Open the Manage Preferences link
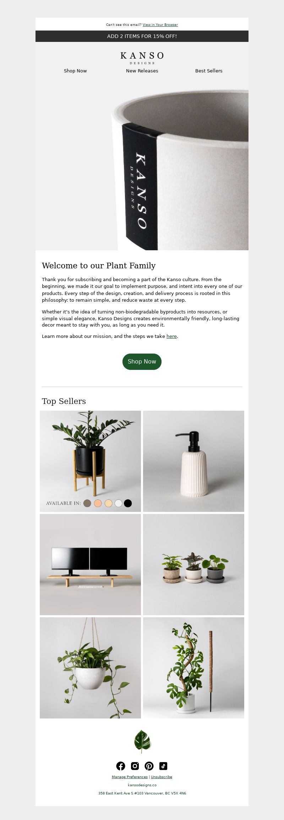 click(130, 777)
